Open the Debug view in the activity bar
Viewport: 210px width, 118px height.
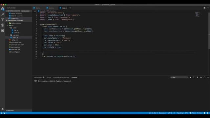click(3, 25)
